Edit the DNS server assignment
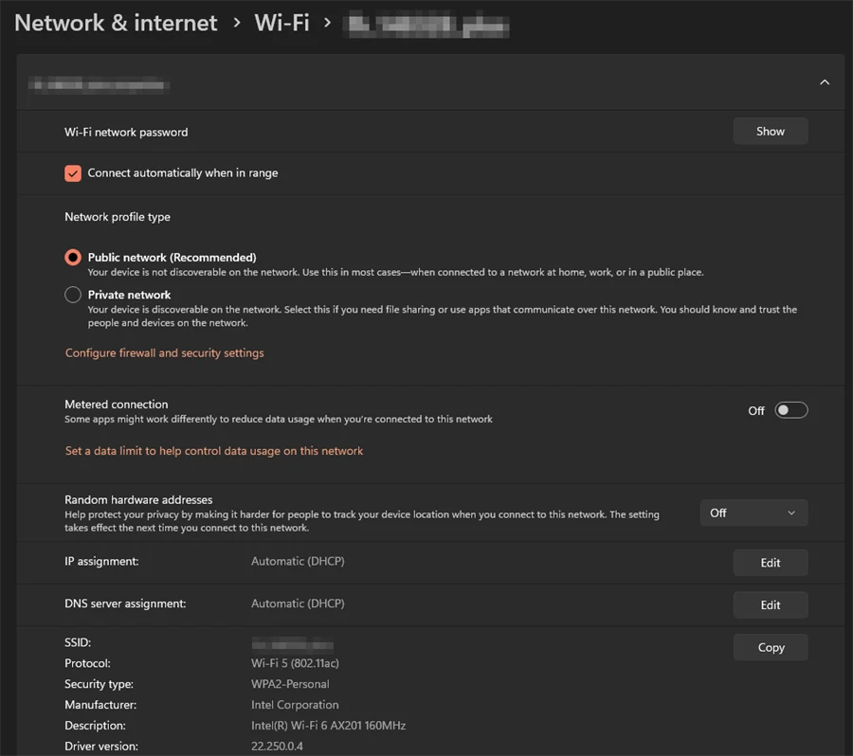This screenshot has height=756, width=853. click(771, 604)
